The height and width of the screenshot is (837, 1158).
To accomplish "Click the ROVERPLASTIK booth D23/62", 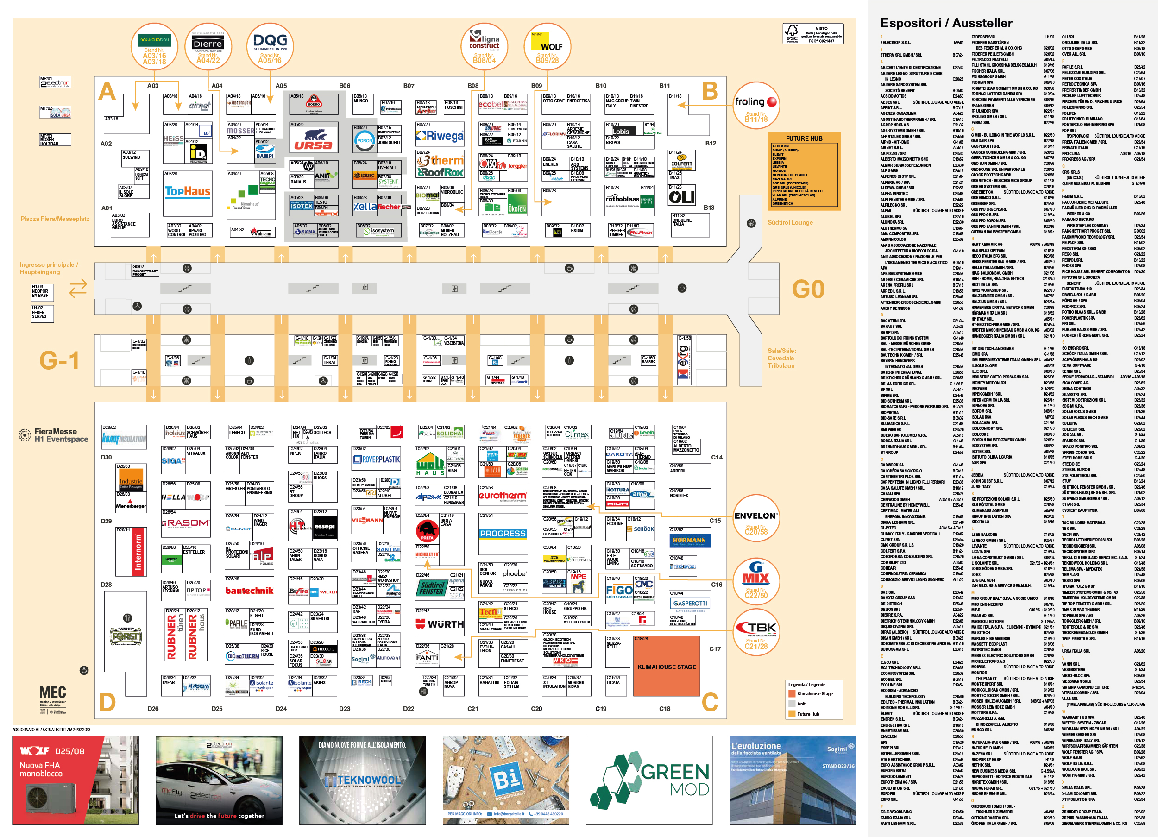I will click(x=376, y=459).
